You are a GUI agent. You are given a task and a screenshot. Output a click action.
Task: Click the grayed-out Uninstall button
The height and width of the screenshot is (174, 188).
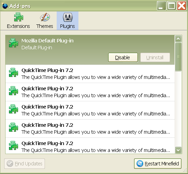[x=155, y=58]
